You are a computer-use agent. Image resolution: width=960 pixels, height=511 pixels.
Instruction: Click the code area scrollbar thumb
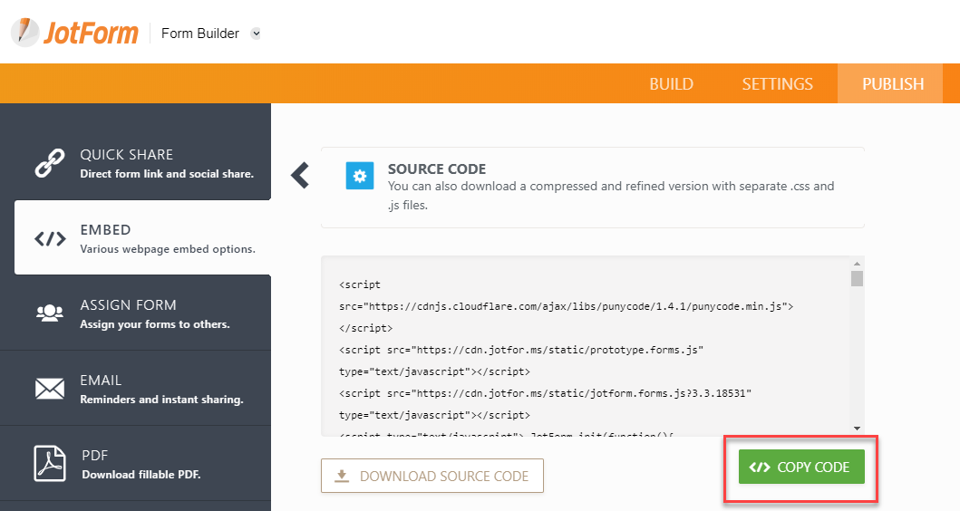858,278
